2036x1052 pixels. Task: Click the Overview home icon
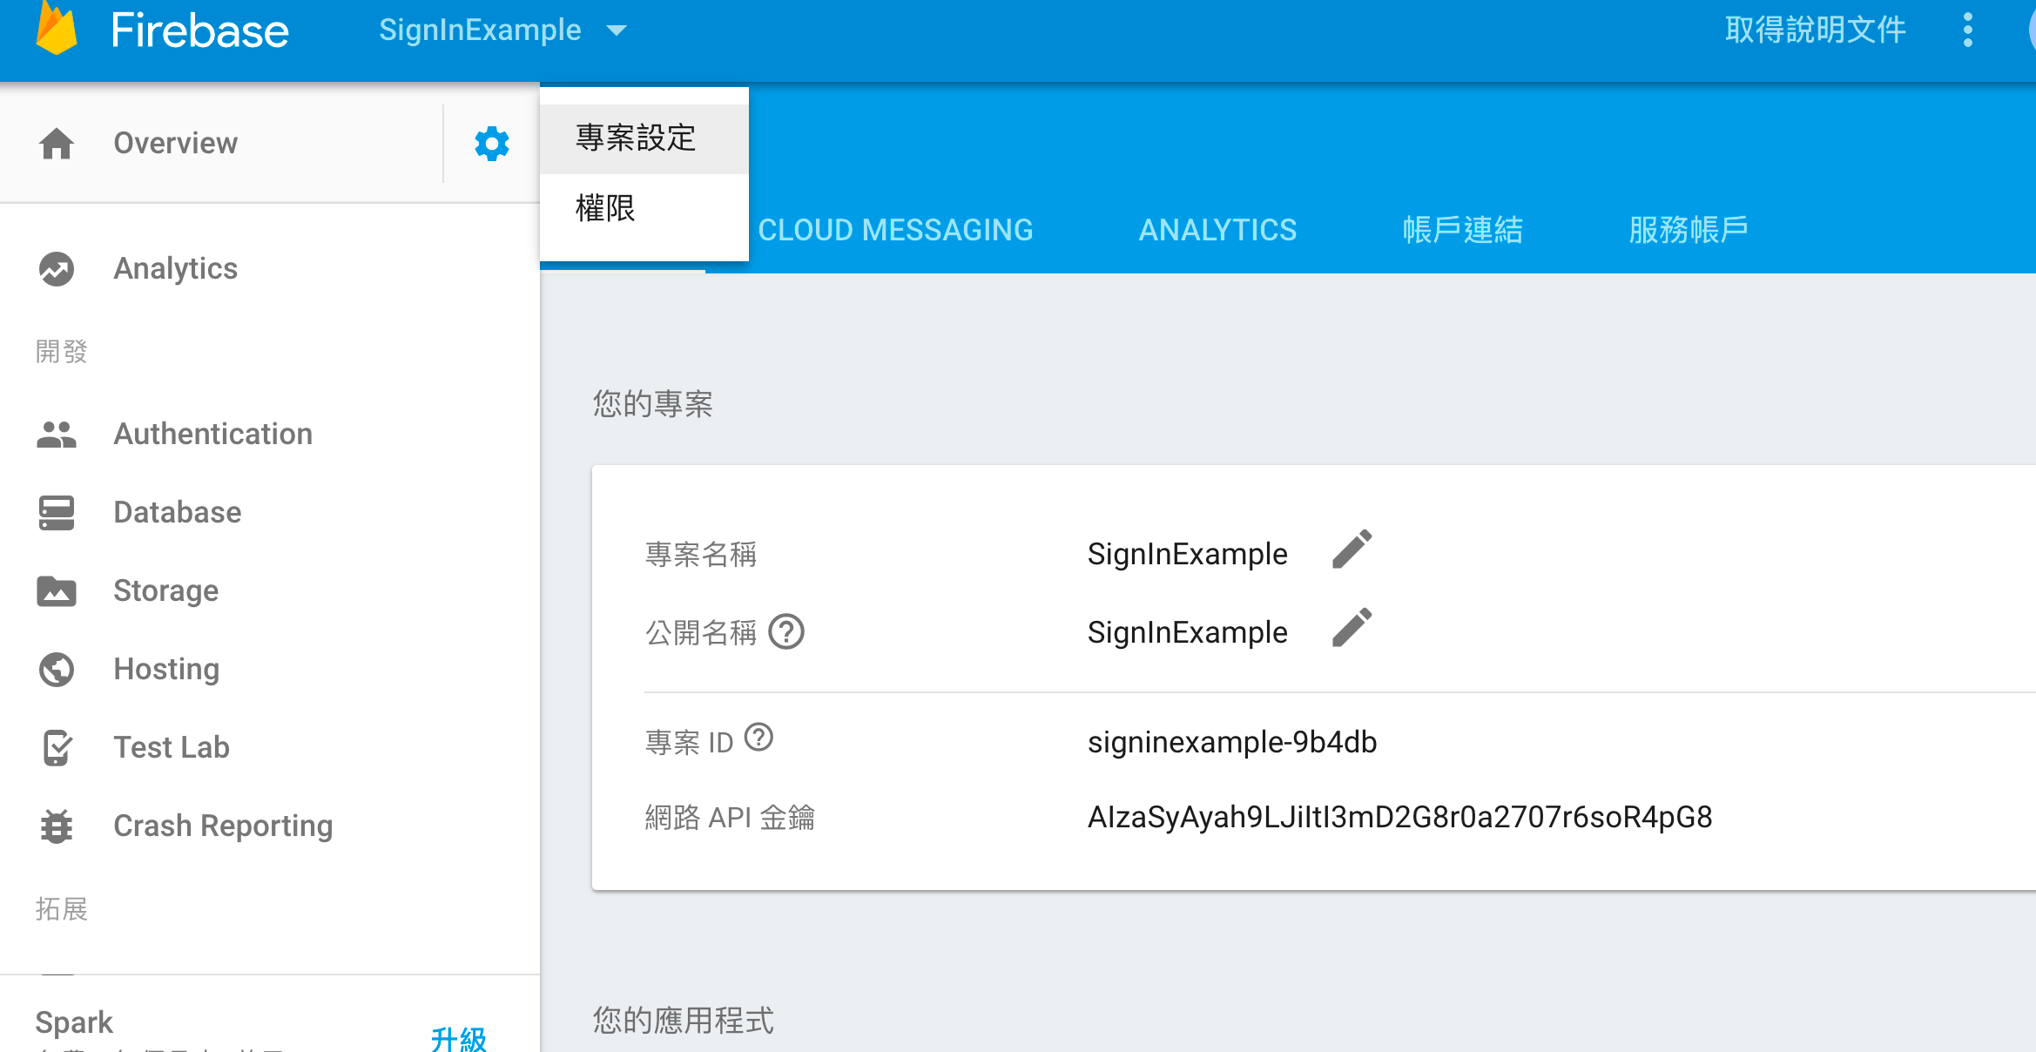(x=57, y=143)
